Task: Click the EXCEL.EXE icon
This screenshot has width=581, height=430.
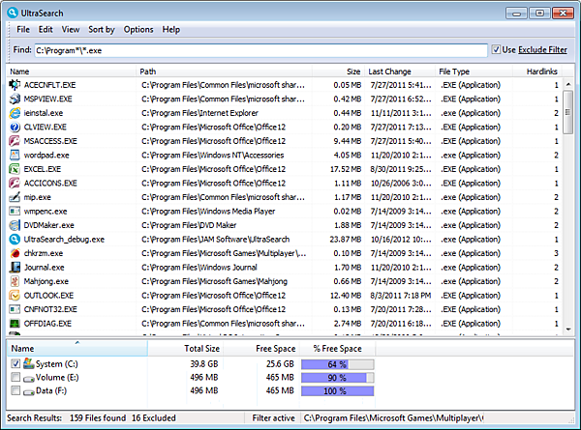Action: 15,169
